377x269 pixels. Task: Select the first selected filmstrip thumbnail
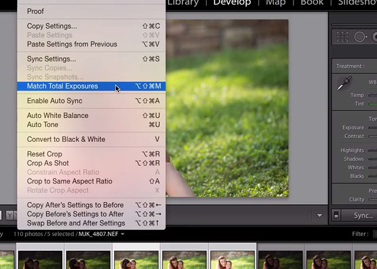tap(40, 260)
